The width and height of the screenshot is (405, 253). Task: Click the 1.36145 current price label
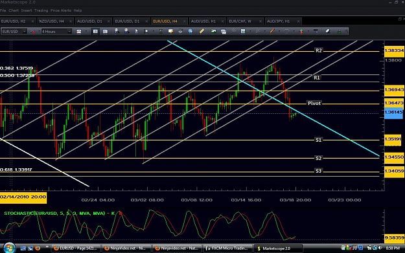tap(393, 113)
